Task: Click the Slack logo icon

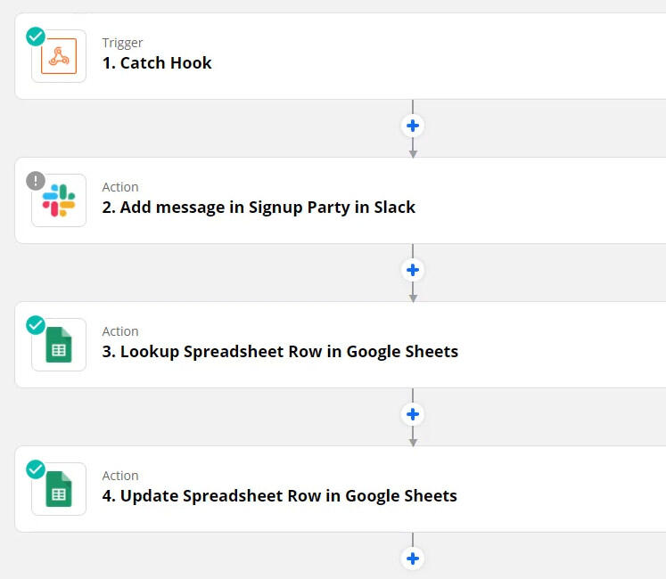Action: click(x=59, y=201)
